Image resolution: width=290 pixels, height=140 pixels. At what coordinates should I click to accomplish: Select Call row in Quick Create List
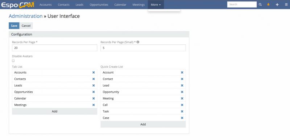pos(143,105)
